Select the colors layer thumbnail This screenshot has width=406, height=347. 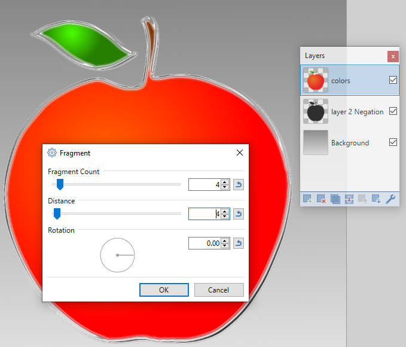316,80
